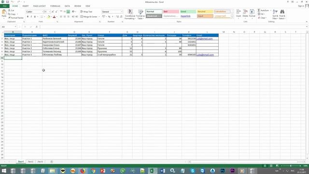Switch to the second sheet tab
The width and height of the screenshot is (309, 174).
(30, 161)
